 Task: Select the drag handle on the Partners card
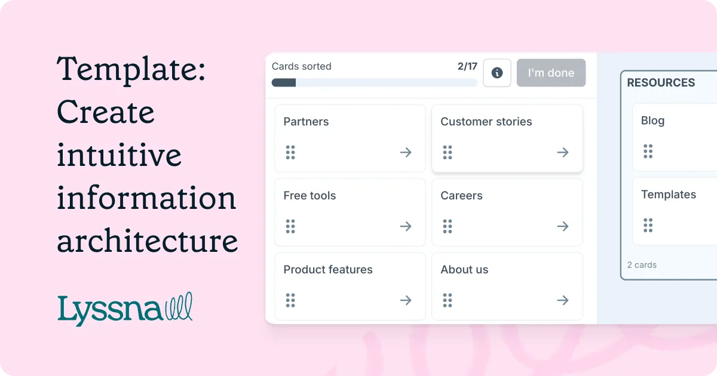[x=291, y=152]
